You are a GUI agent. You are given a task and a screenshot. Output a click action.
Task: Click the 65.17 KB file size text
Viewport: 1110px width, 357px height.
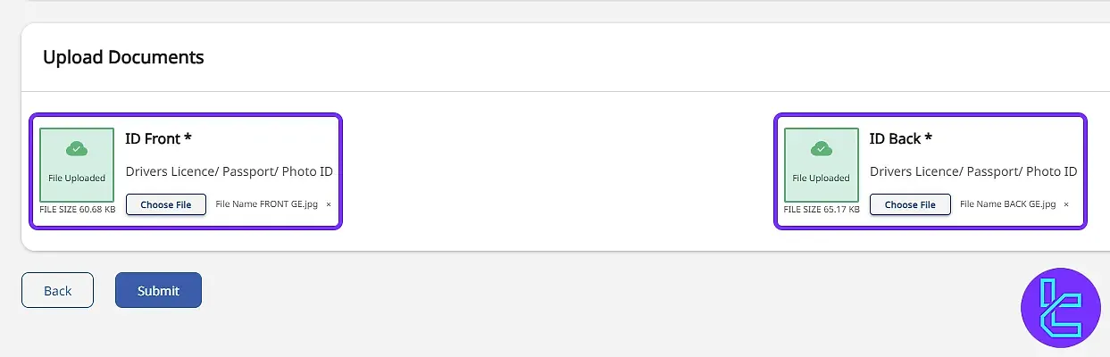pyautogui.click(x=822, y=210)
